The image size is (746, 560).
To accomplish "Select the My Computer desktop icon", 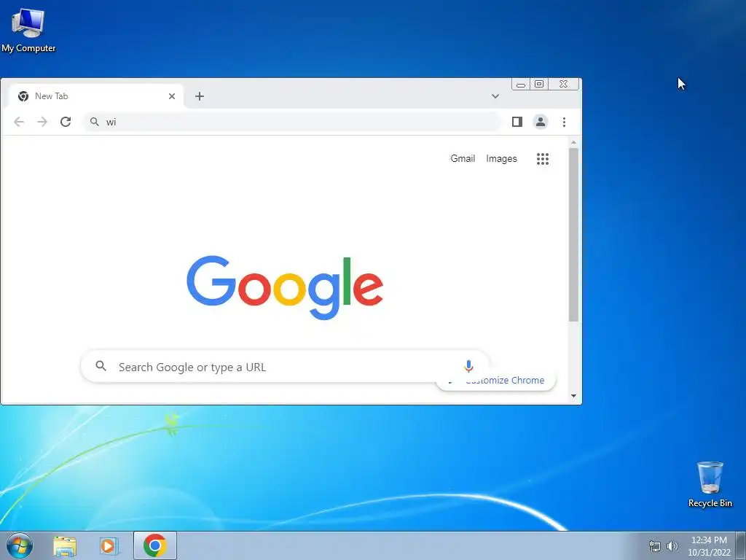I will 28,30.
